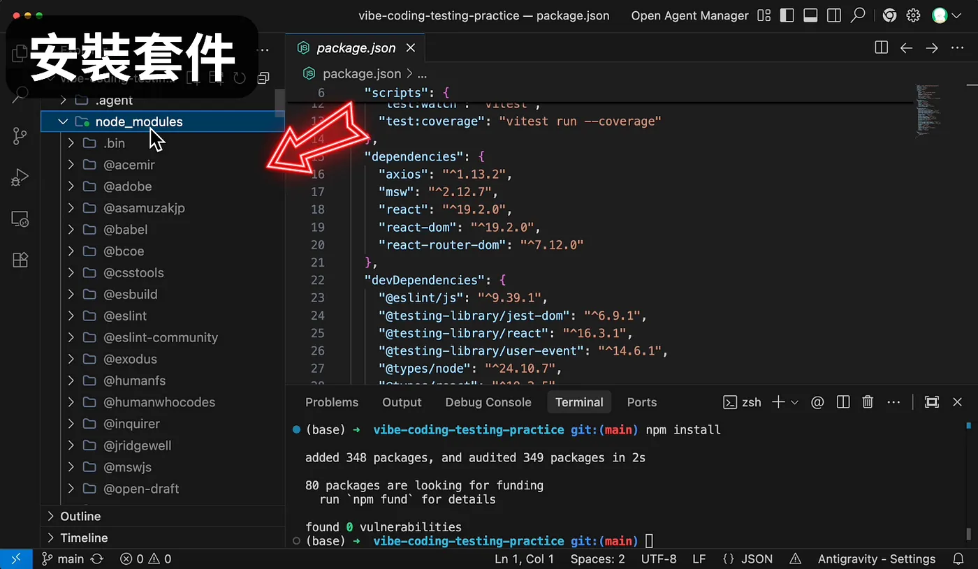Switch to the Problems tab
Screen dimensions: 978x569
coord(332,402)
